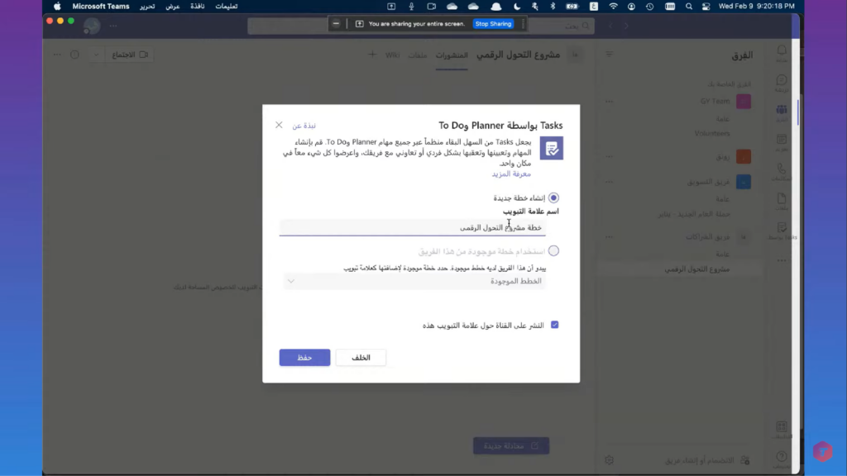Open more options for فريق التسويق

point(610,182)
